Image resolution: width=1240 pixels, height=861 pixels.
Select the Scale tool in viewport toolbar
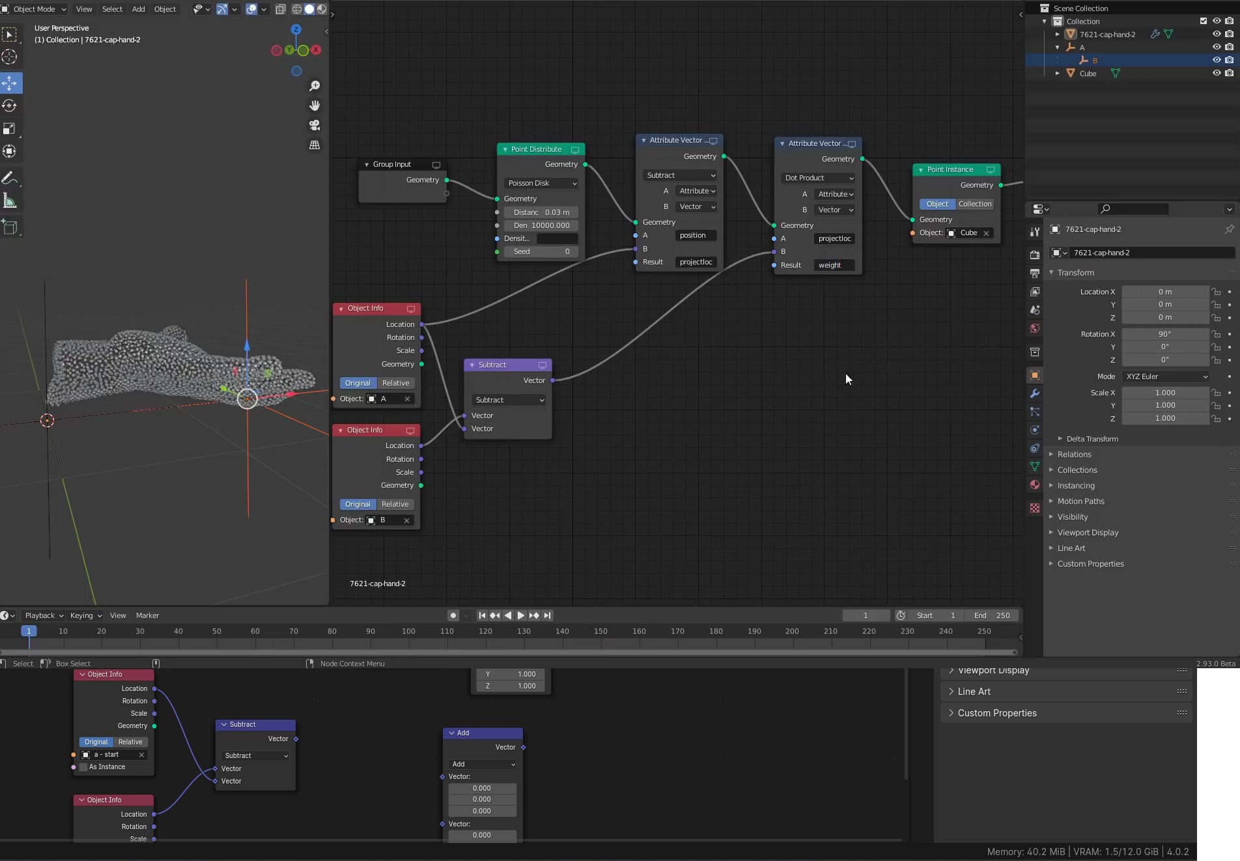[10, 128]
